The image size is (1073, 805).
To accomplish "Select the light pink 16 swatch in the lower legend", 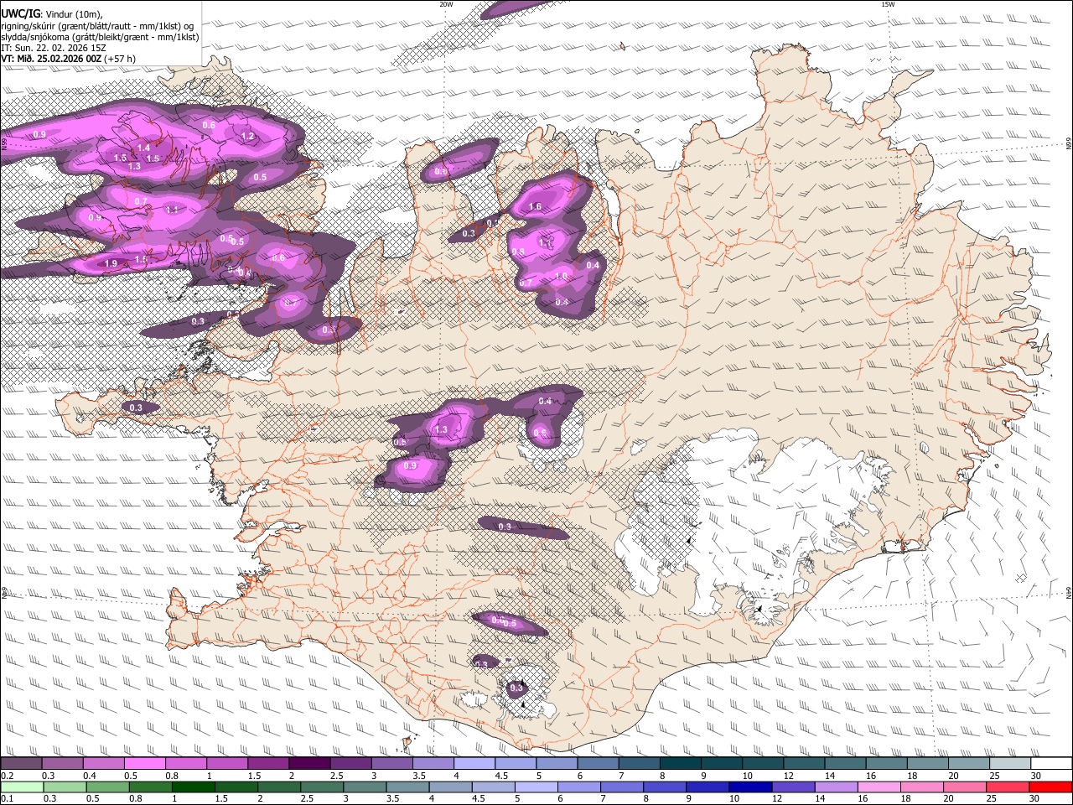I will [880, 787].
